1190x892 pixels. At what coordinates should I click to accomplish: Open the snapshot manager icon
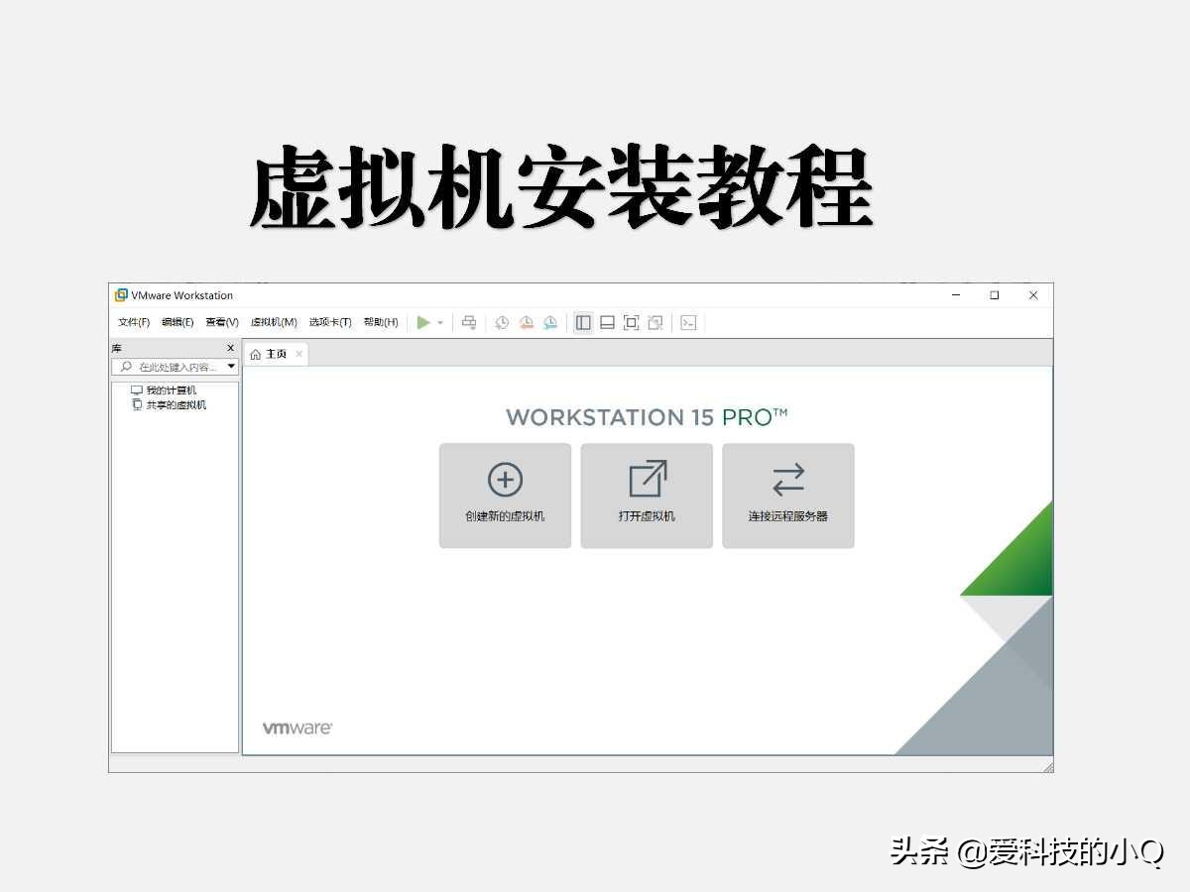[x=550, y=322]
